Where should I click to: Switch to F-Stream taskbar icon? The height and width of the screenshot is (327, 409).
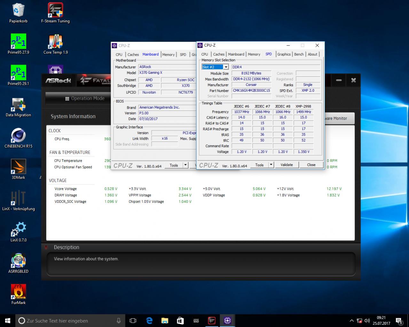click(x=212, y=321)
